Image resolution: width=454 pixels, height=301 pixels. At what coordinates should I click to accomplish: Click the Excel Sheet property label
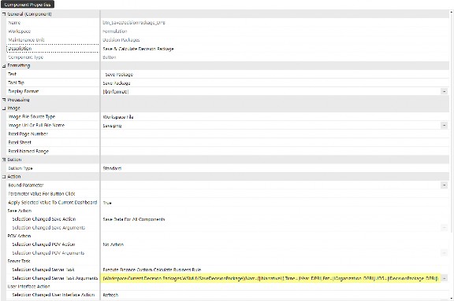click(20, 142)
